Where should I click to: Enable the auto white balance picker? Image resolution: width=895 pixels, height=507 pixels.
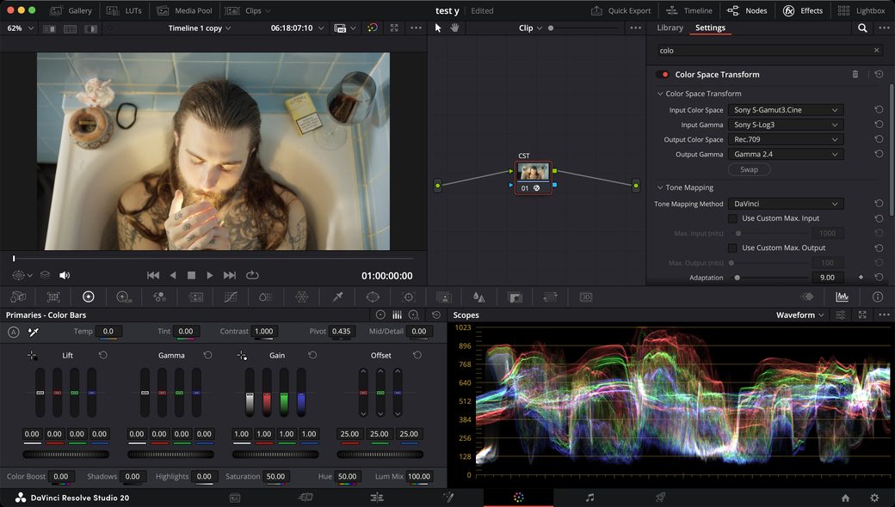(33, 332)
